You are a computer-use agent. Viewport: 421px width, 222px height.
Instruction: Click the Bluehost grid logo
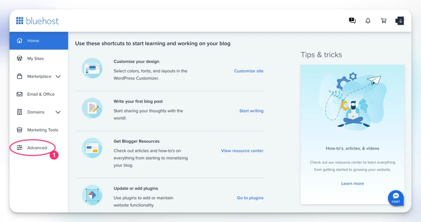20,21
